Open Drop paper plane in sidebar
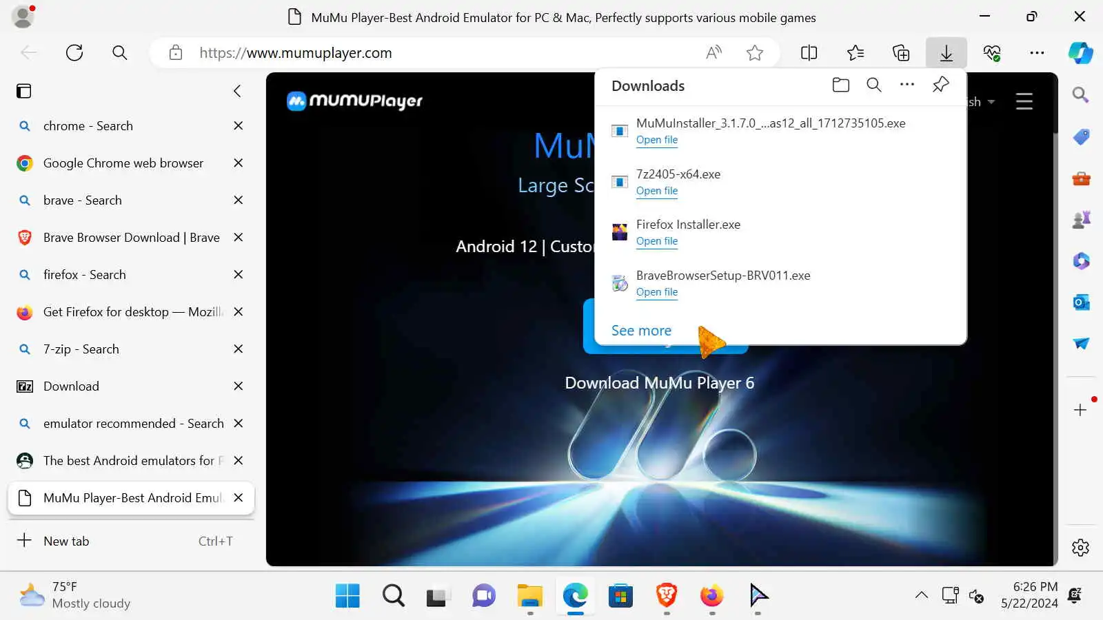 [1081, 343]
